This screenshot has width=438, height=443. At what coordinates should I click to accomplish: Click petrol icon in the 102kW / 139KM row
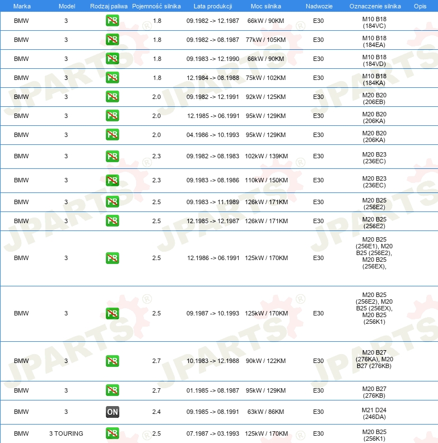point(113,156)
